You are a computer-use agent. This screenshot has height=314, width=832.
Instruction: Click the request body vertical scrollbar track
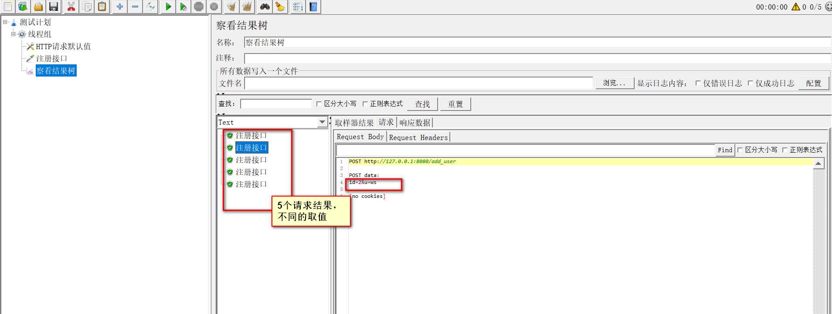tap(818, 241)
